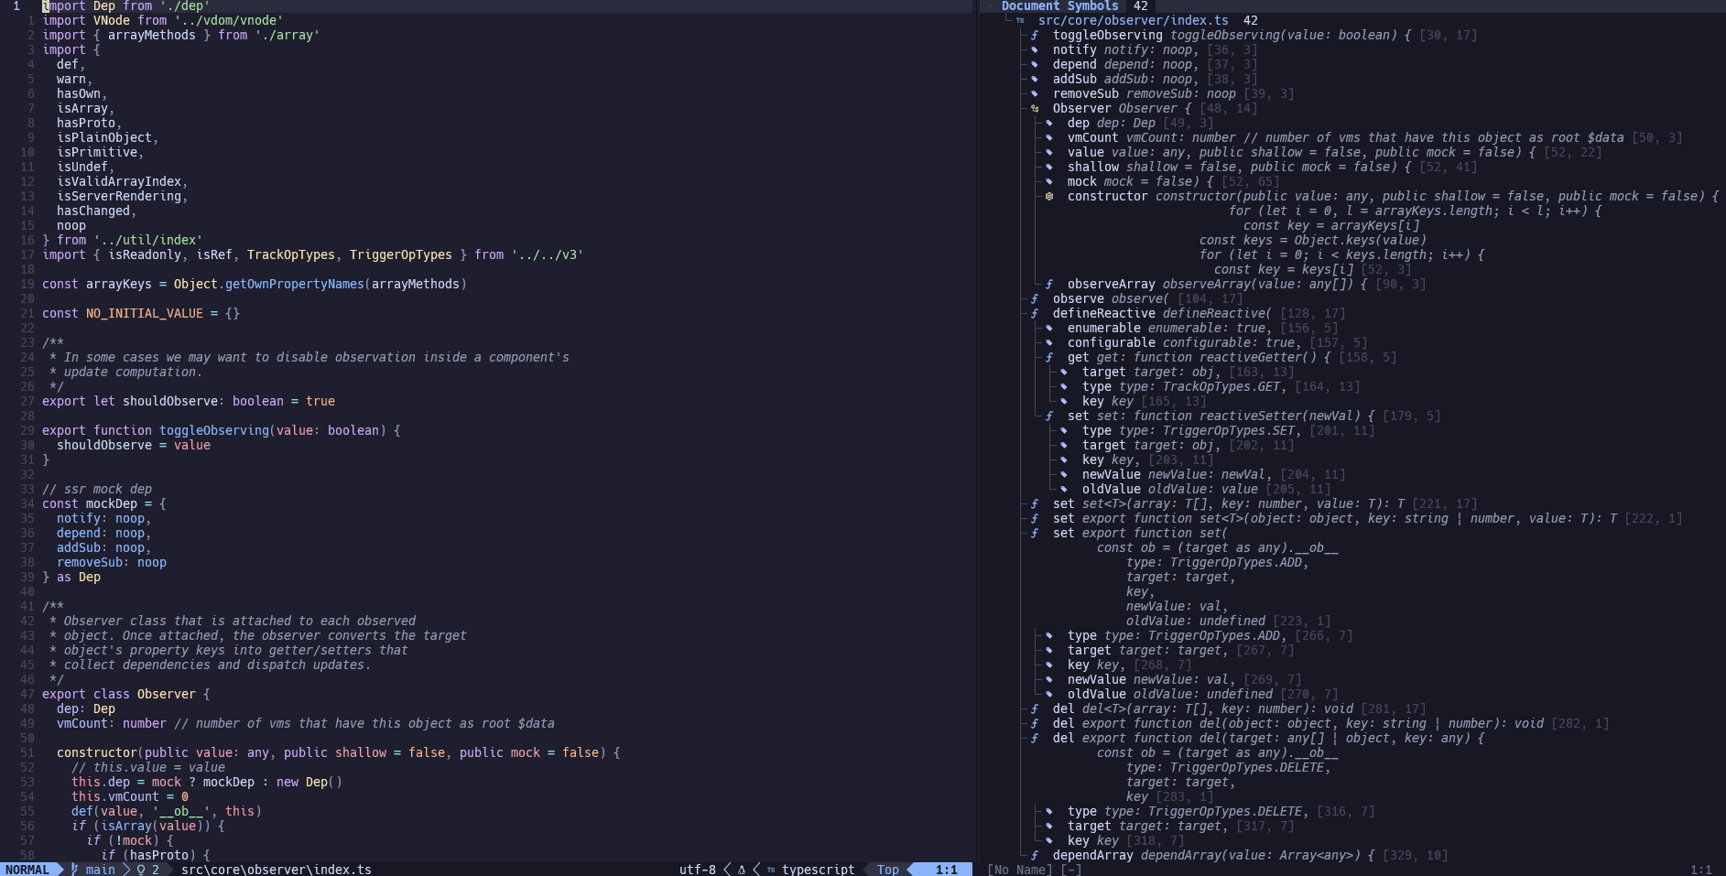The height and width of the screenshot is (876, 1726).
Task: Click the property icon next to notify symbol
Action: (1035, 50)
